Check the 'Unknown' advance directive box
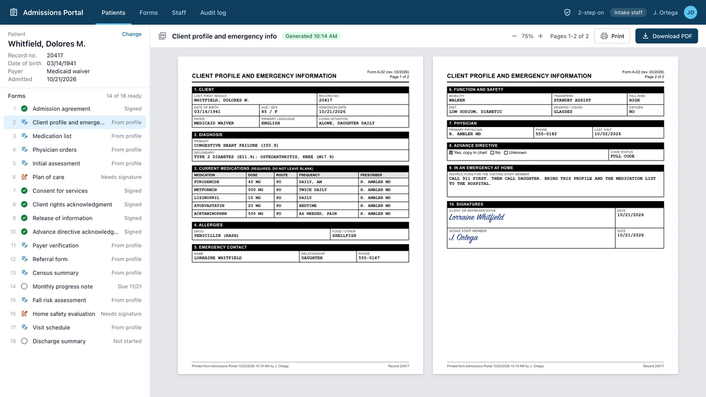Screen dimensions: 706x397 coord(506,153)
